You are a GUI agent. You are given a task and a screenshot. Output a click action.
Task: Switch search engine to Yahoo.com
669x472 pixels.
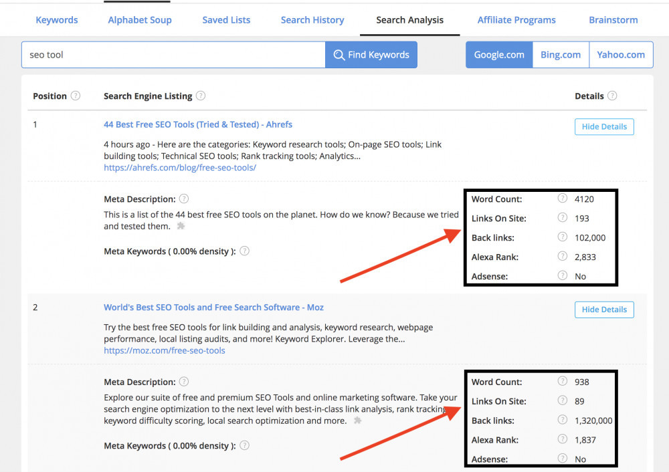(621, 55)
